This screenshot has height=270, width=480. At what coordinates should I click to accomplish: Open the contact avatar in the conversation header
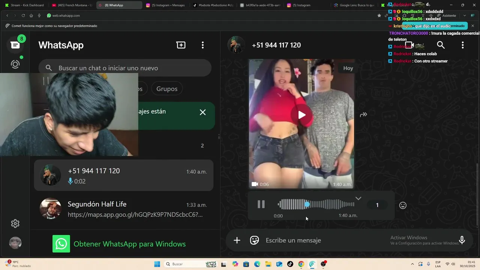coord(236,45)
